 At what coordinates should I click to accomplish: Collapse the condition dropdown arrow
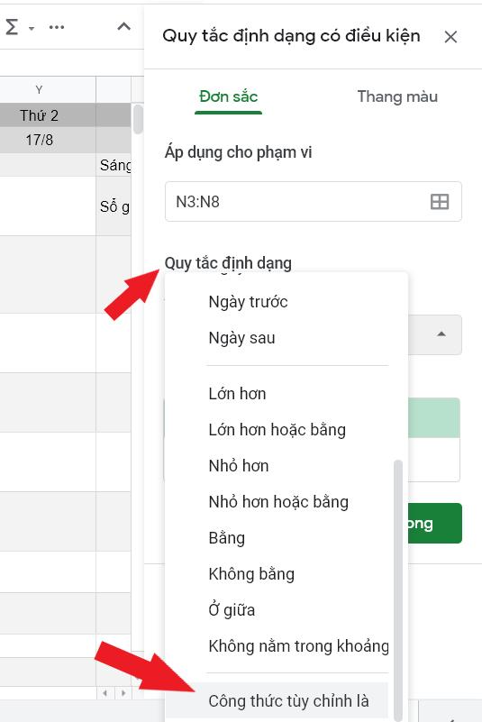click(x=441, y=334)
